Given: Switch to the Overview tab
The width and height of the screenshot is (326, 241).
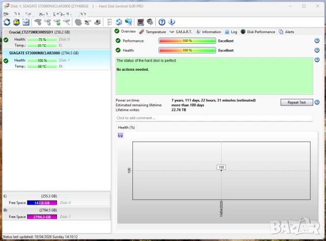Looking at the screenshot, I should (125, 32).
